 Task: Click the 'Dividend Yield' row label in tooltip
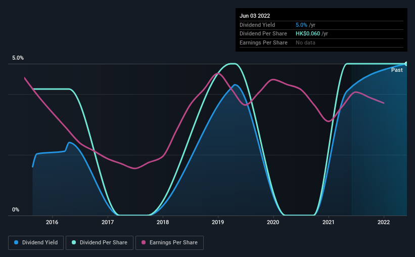point(257,25)
